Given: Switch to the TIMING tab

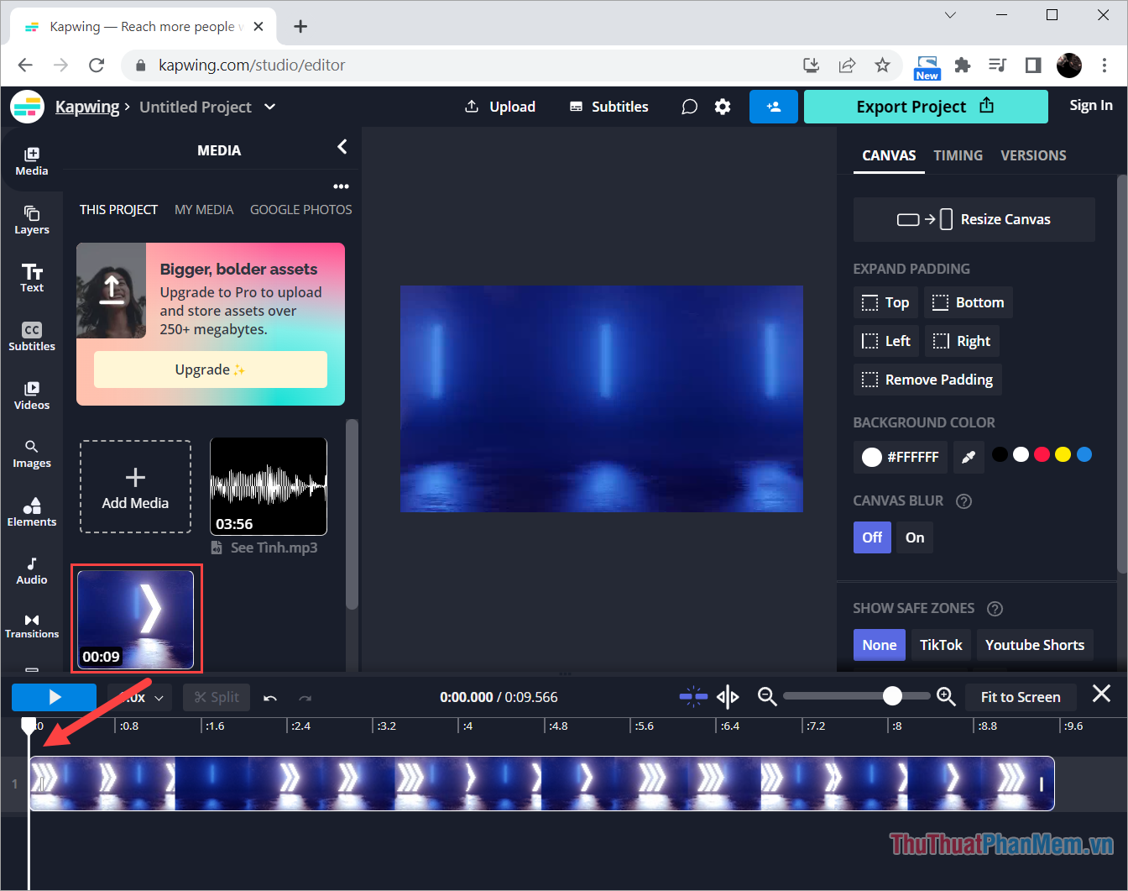Looking at the screenshot, I should [958, 155].
